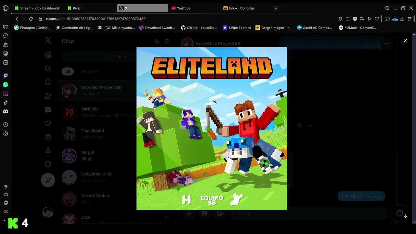Close the ELITELAND image preview
Viewport: 416px width, 234px height.
click(405, 41)
